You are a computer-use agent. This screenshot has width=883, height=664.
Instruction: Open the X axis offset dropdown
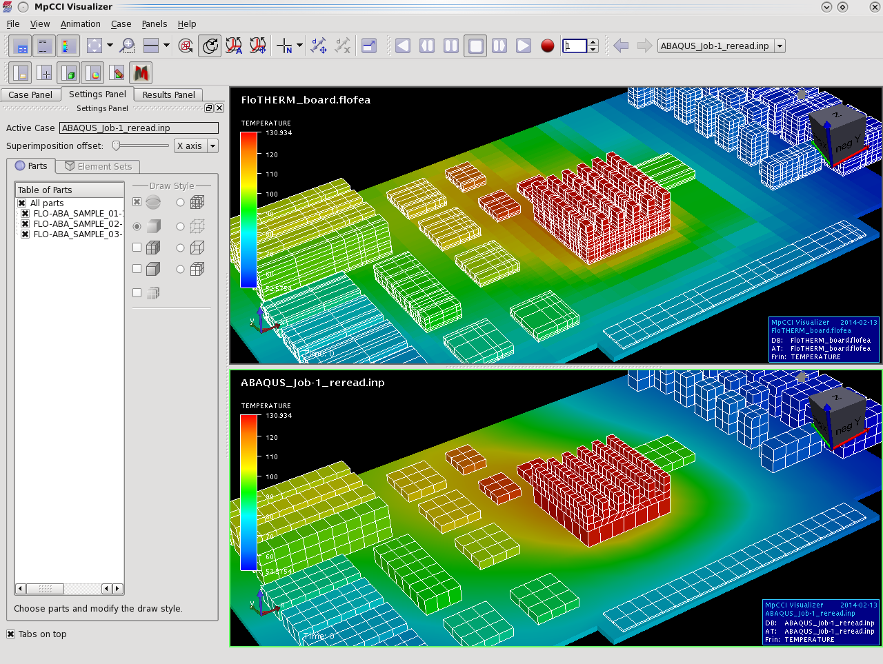196,146
